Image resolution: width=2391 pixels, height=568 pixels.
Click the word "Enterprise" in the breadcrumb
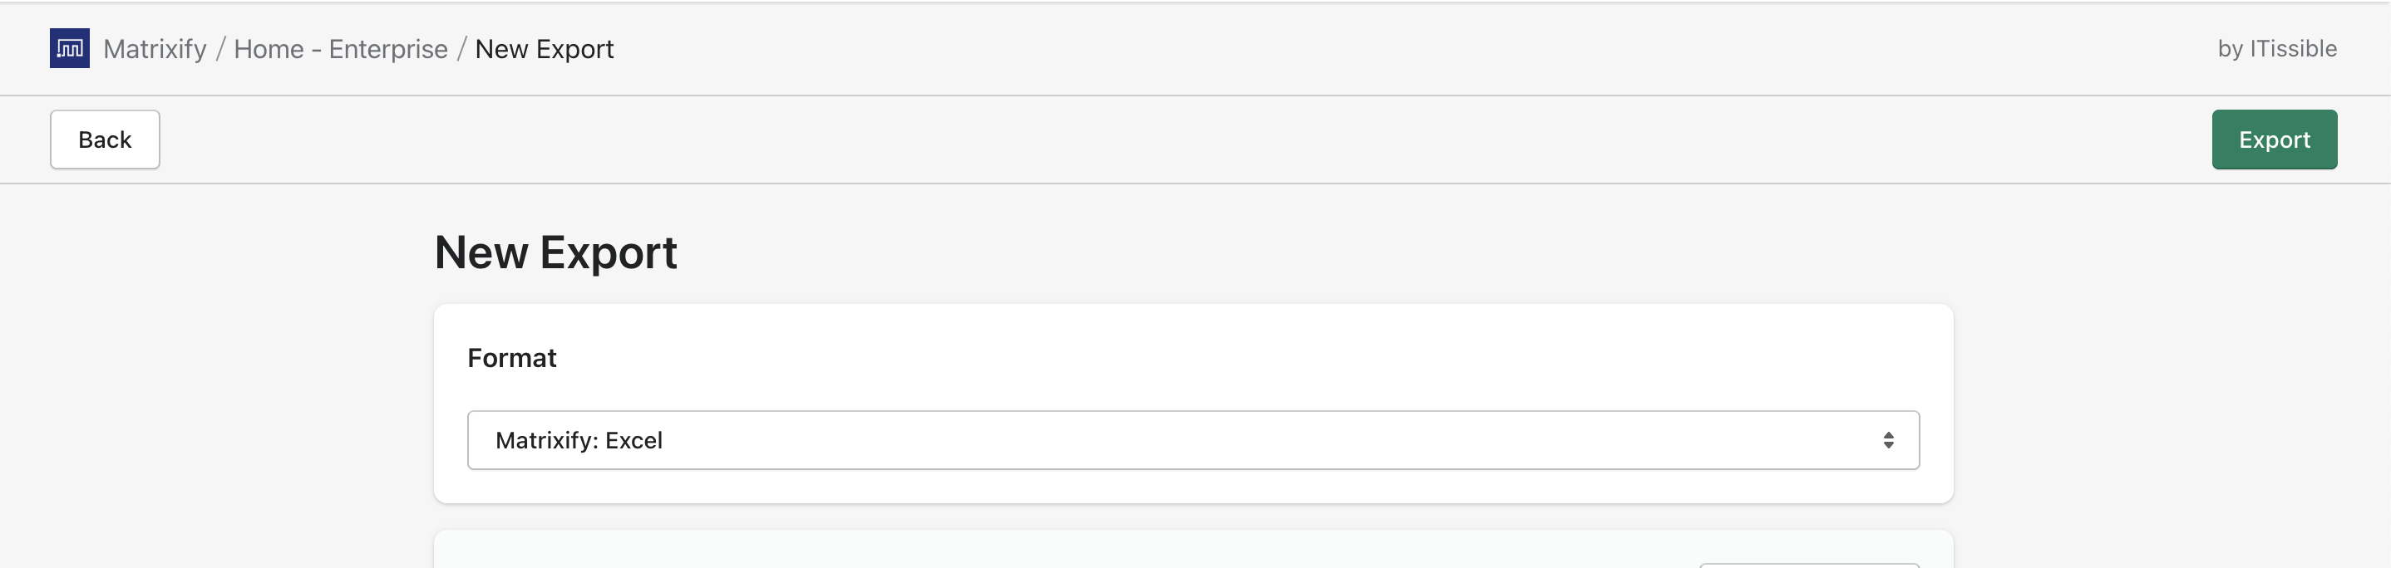coord(388,49)
